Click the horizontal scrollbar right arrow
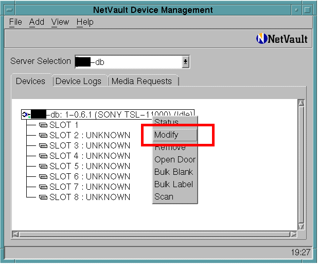The height and width of the screenshot is (264, 318). click(293, 234)
